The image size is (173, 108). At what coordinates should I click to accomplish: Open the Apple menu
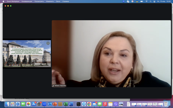click(x=4, y=1)
